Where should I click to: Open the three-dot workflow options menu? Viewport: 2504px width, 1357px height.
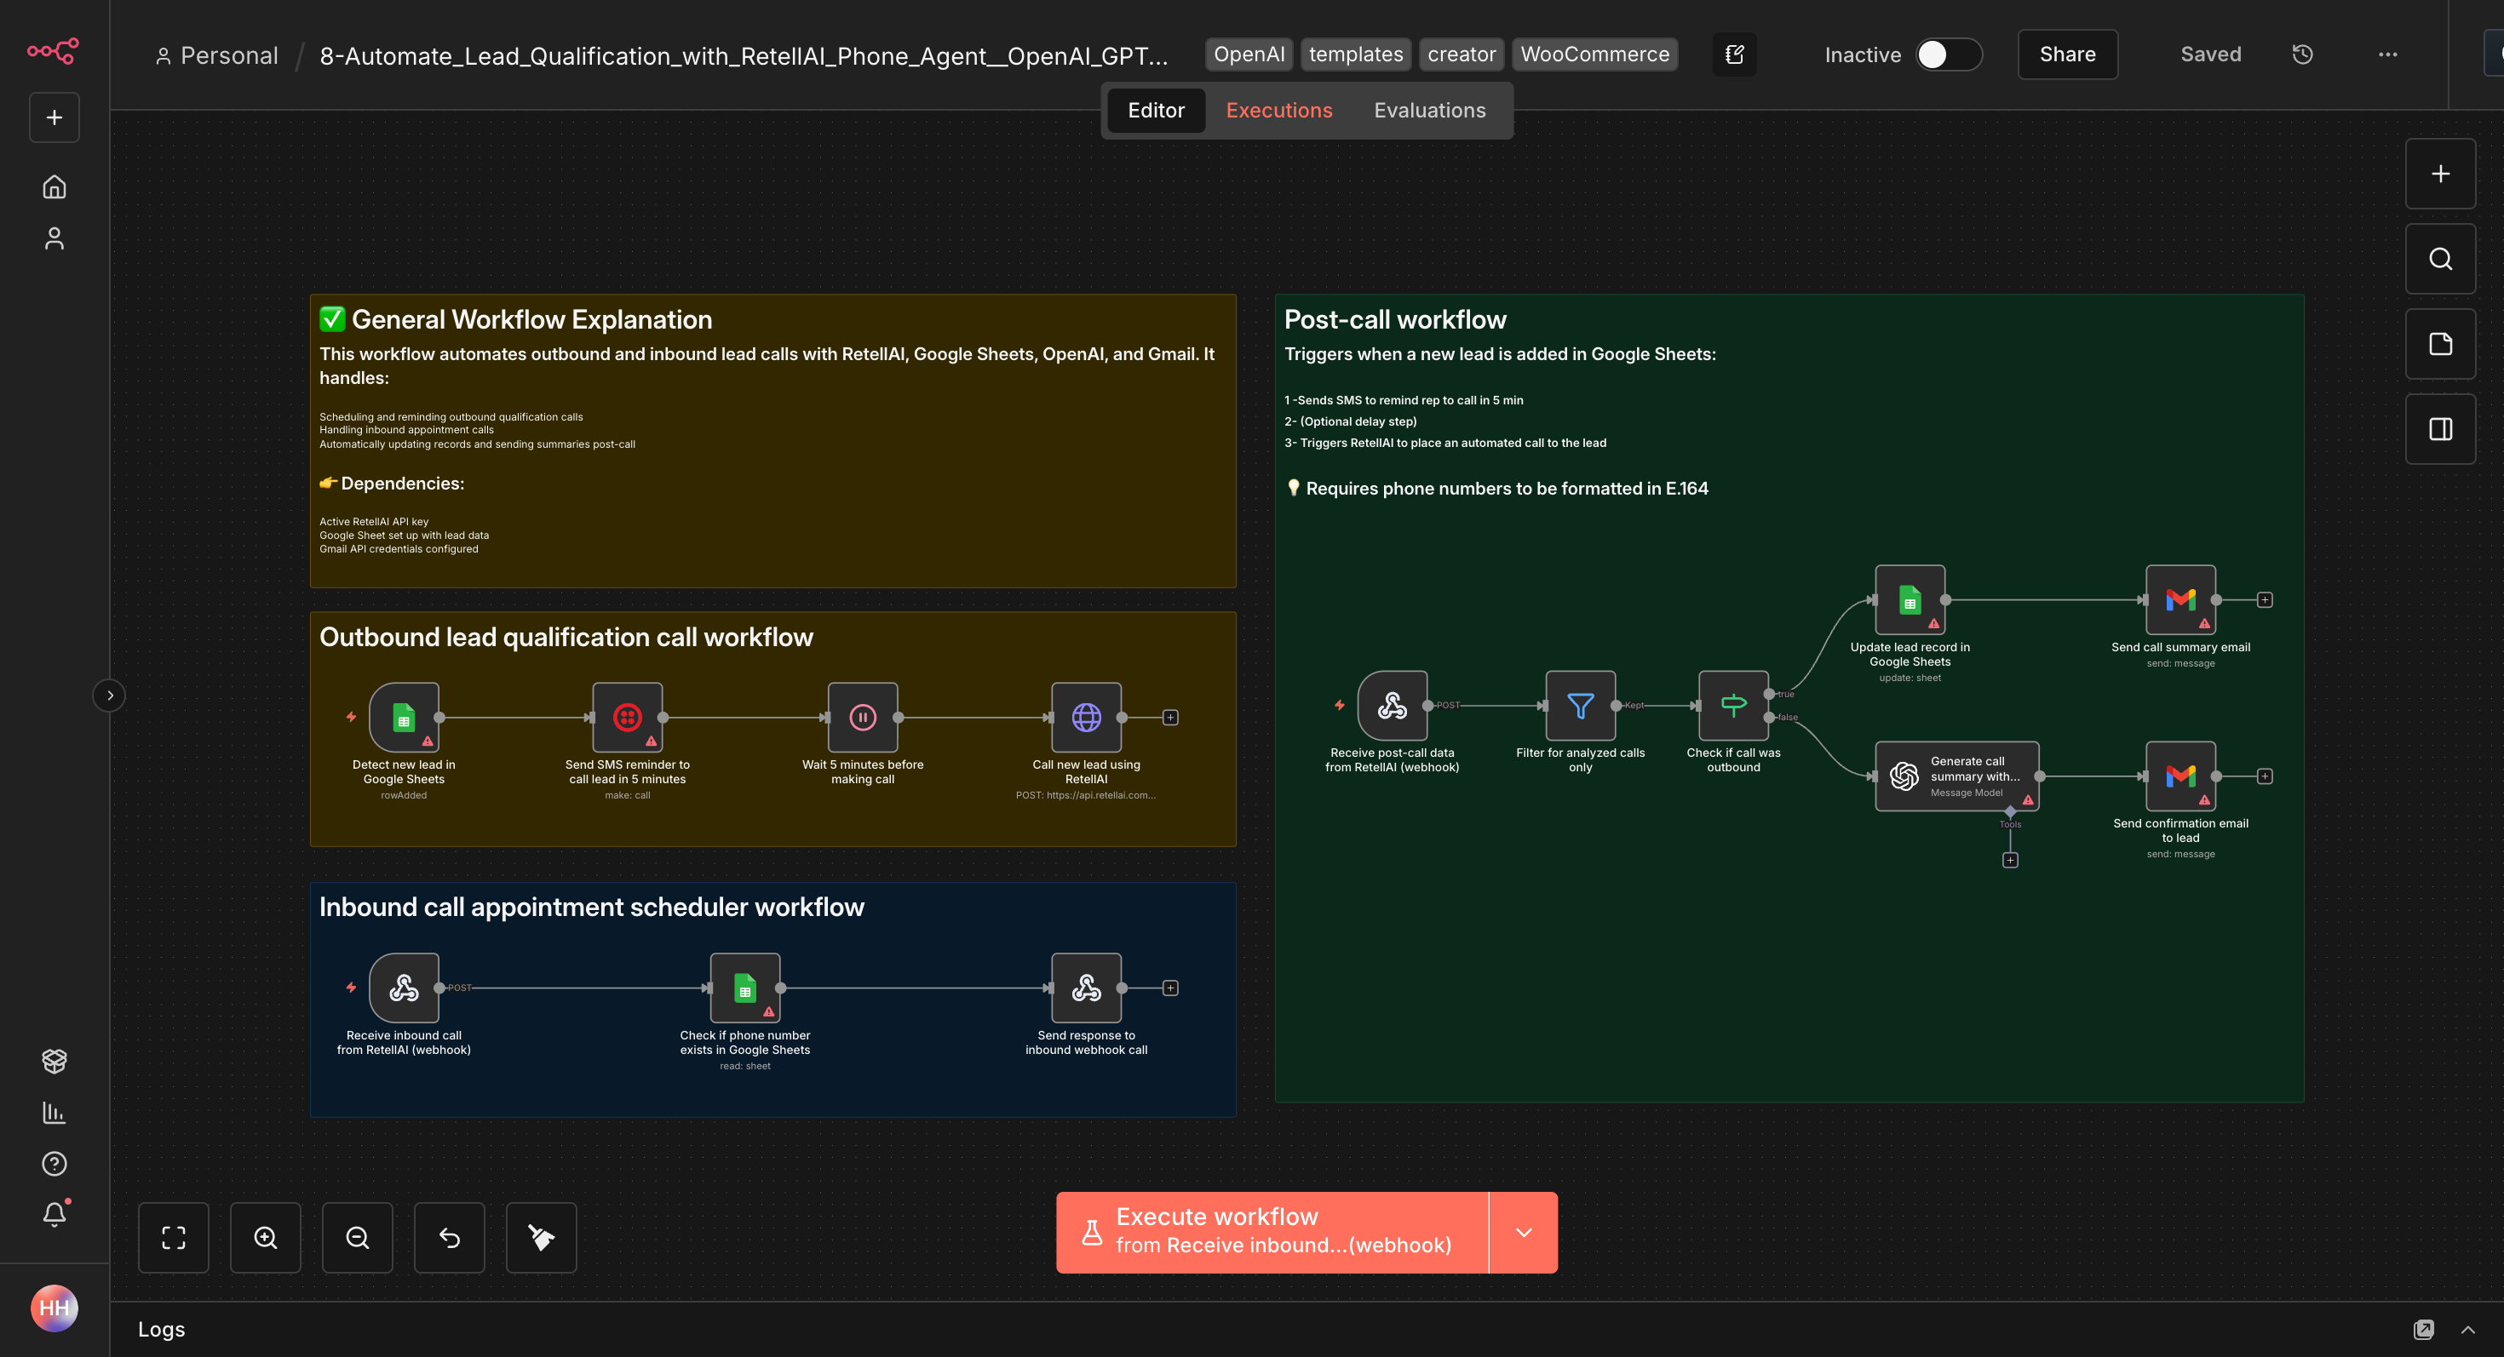click(2387, 54)
